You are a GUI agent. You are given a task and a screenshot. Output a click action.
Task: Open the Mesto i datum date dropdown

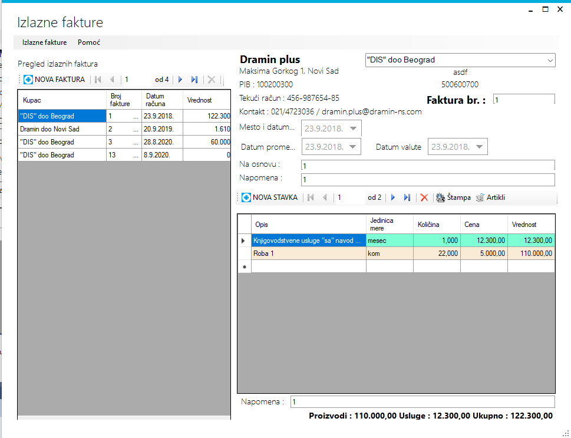pyautogui.click(x=353, y=129)
